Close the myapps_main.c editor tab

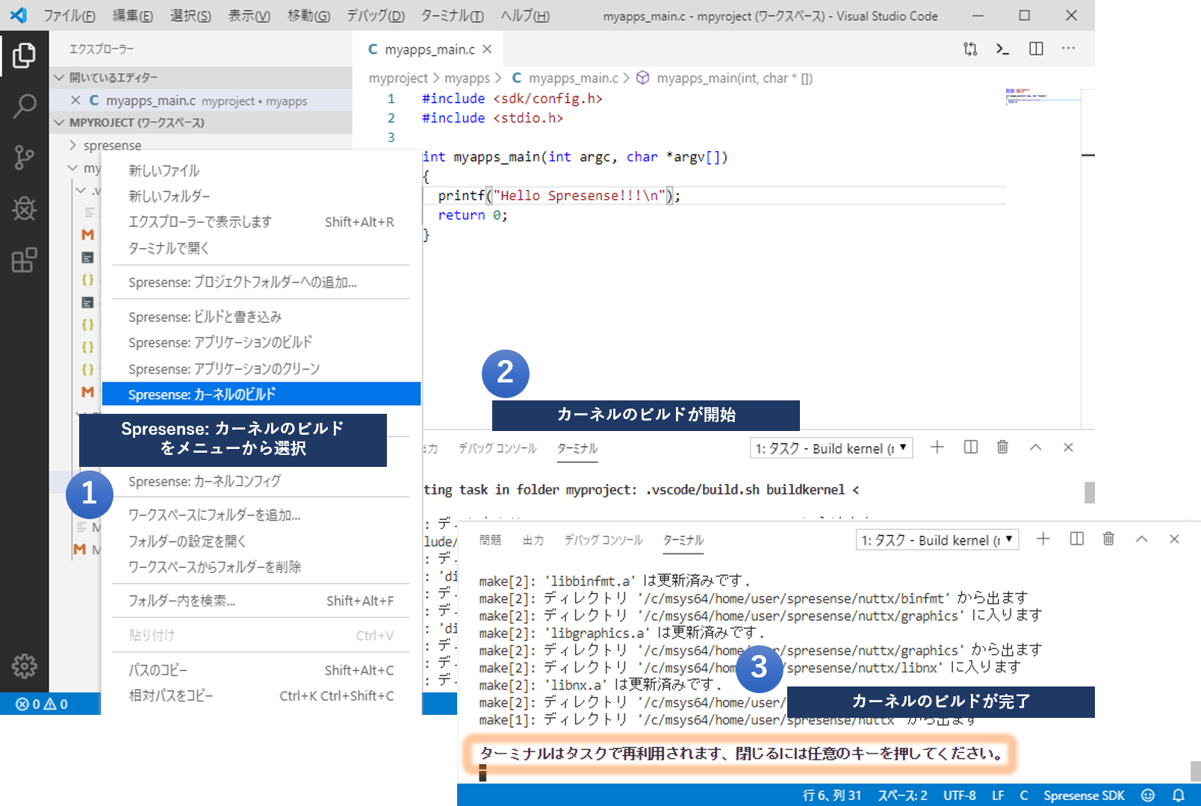(x=487, y=49)
